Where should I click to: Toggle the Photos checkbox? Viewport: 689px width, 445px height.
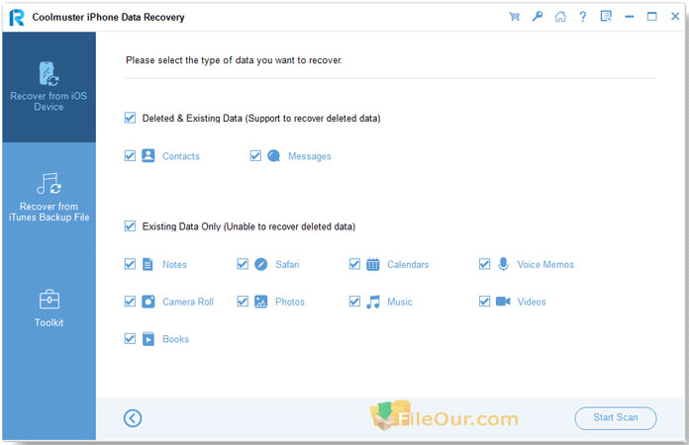[x=243, y=302]
